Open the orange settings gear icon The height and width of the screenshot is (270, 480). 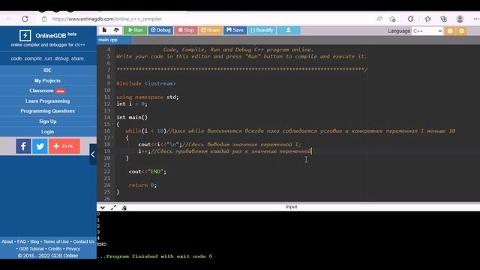coord(461,31)
